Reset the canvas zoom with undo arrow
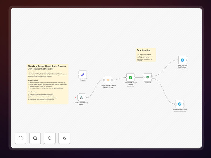This screenshot has height=158, width=211. (64, 138)
